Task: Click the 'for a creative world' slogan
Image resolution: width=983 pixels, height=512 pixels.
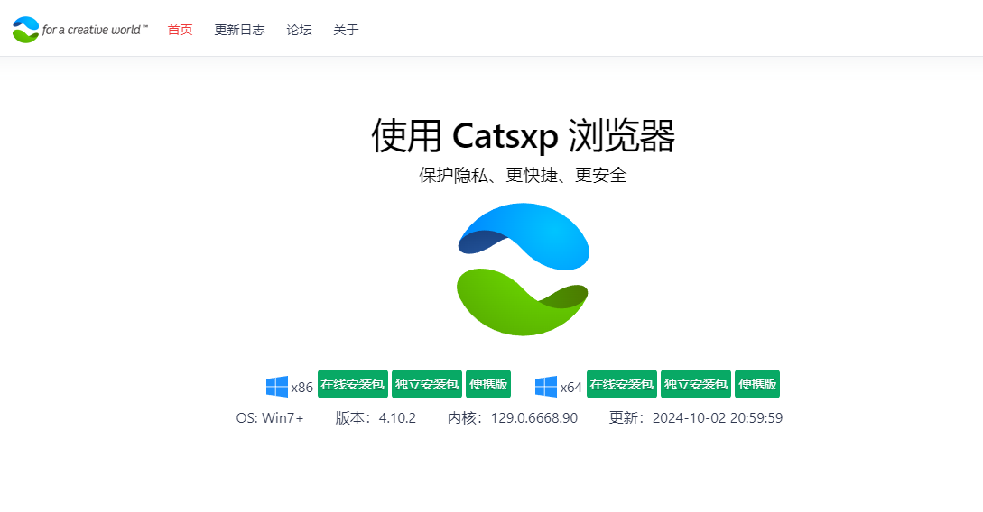Action: (x=95, y=30)
